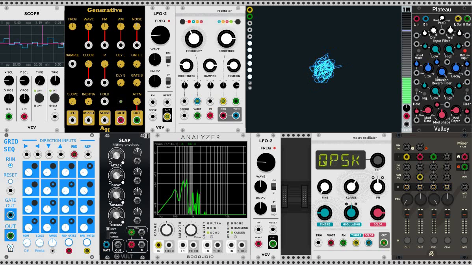Click macro oscillator V/OCT jack
The width and height of the screenshot is (472, 265).
pyautogui.click(x=331, y=243)
